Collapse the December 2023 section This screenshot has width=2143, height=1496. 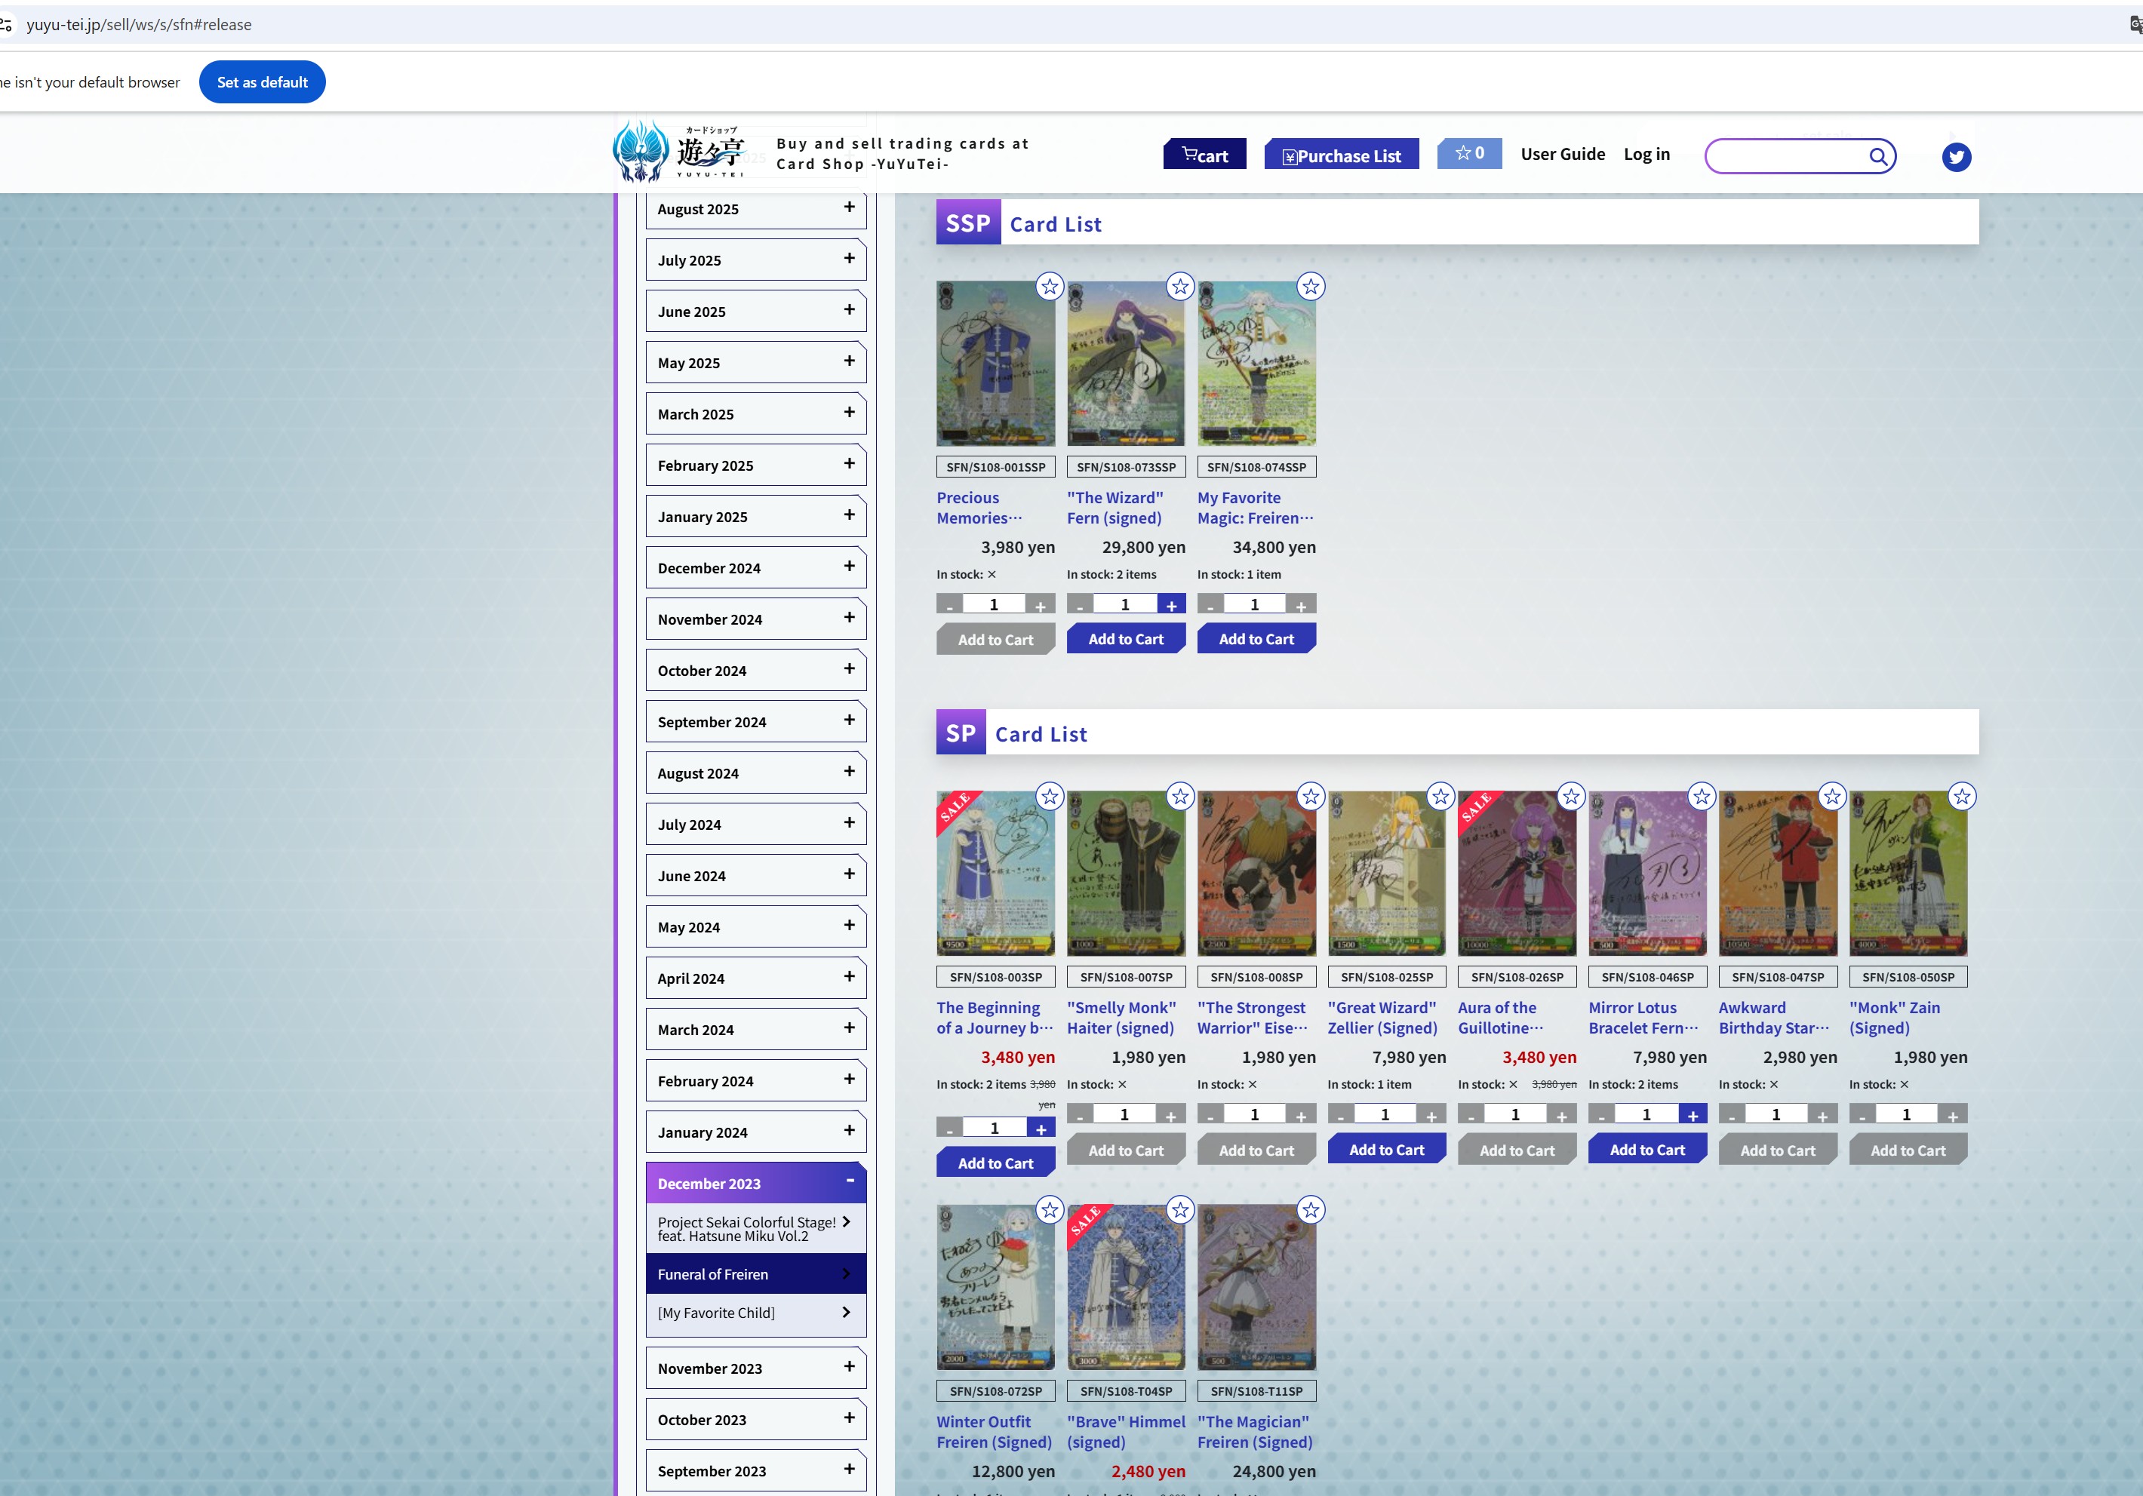click(755, 1184)
